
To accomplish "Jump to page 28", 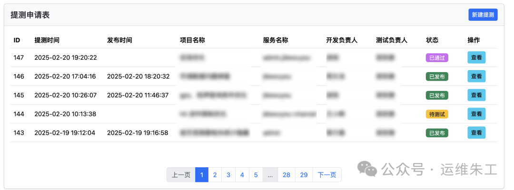I will click(x=286, y=175).
